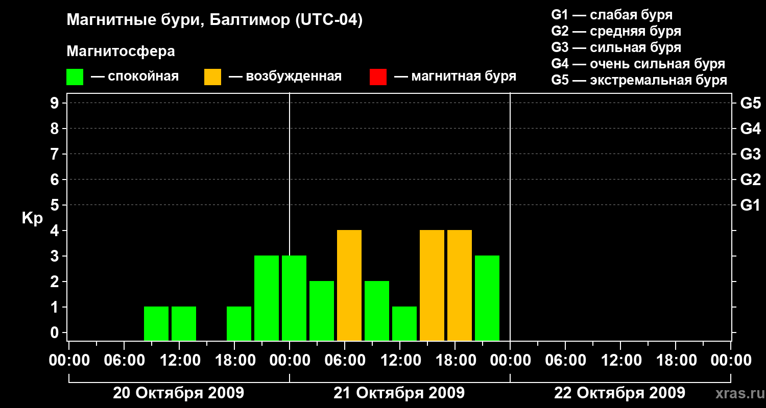Click the 'магнитная буря' legend text
The height and width of the screenshot is (408, 766).
464,77
